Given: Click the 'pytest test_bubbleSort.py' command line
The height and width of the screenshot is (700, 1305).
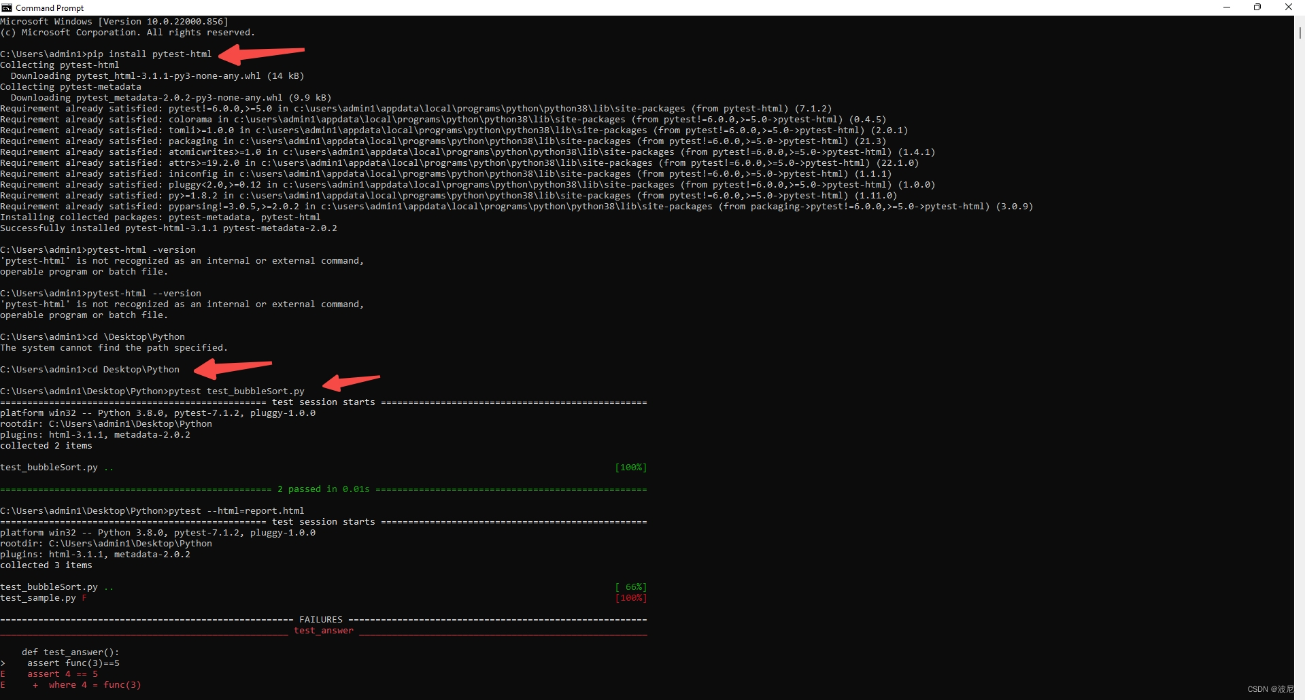Looking at the screenshot, I should pyautogui.click(x=152, y=391).
